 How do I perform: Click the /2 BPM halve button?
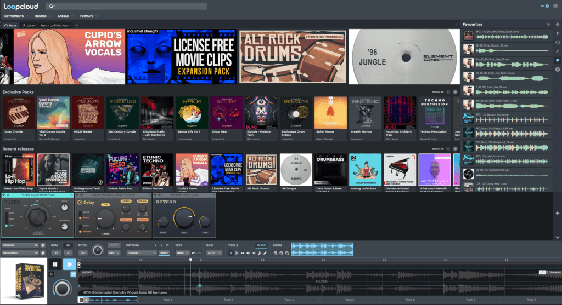68,253
